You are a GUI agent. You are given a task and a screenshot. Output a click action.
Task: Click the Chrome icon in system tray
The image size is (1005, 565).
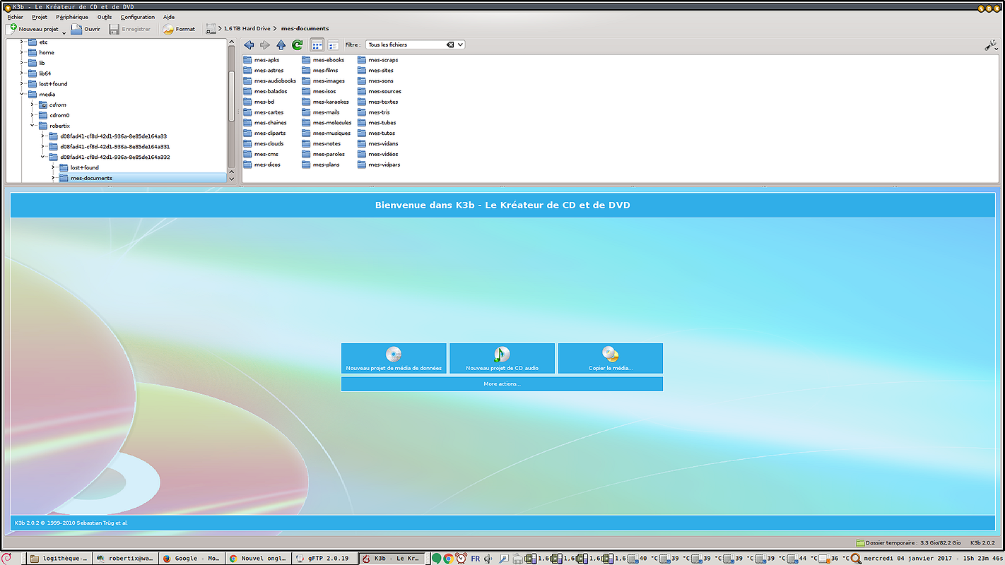[x=448, y=559]
